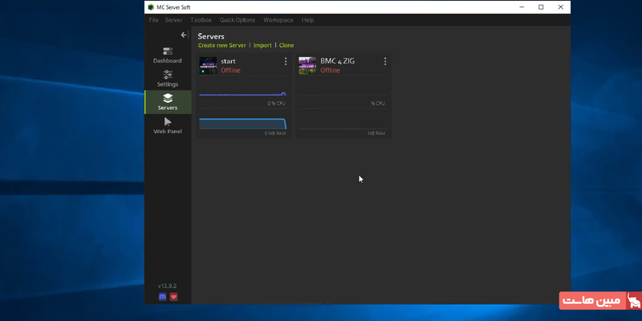This screenshot has width=642, height=321.
Task: Click the 0 MB RAM label
Action: tap(275, 133)
